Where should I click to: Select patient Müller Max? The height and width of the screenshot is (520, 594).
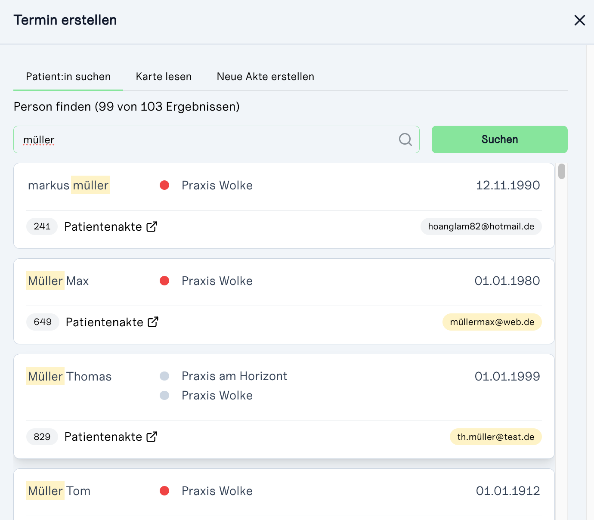click(284, 301)
